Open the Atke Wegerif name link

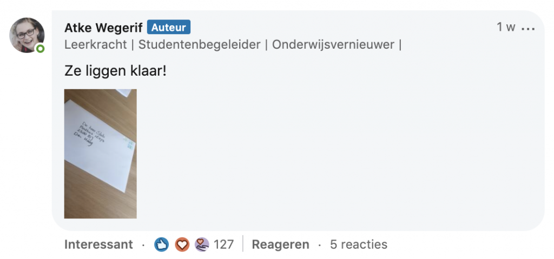pyautogui.click(x=103, y=28)
